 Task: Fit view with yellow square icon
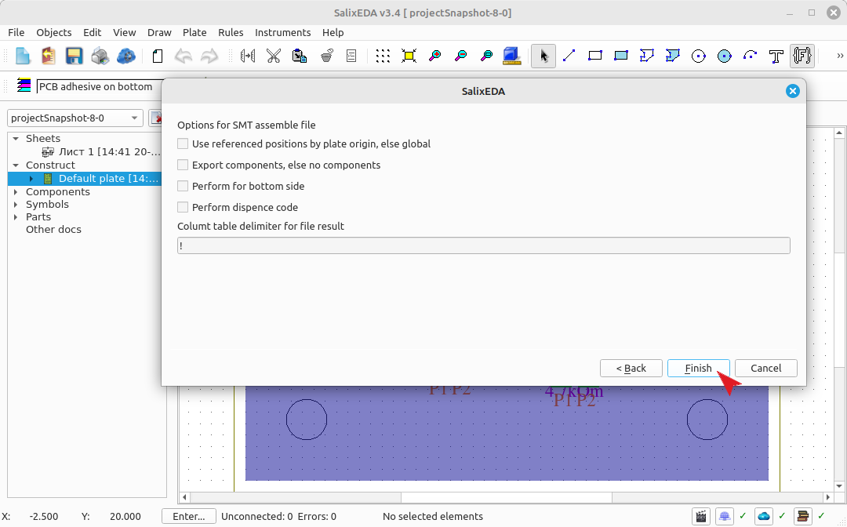pyautogui.click(x=409, y=56)
